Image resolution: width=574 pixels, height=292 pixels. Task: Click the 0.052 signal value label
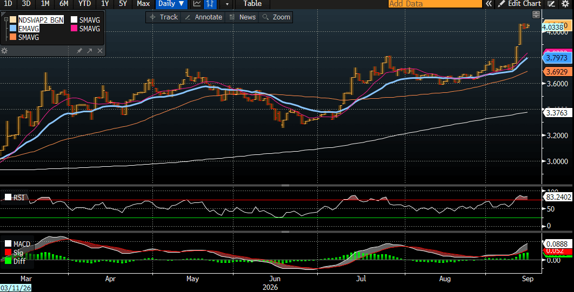(x=559, y=252)
